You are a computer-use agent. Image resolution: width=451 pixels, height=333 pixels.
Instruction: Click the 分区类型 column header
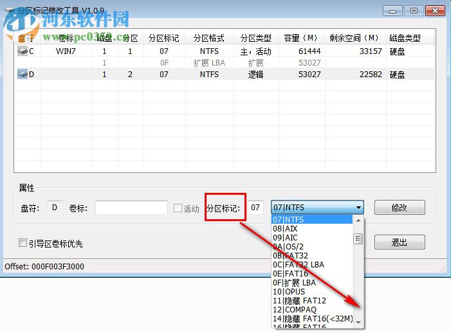pos(255,38)
